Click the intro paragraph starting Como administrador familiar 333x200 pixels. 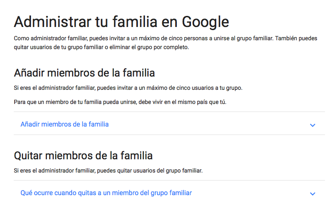(166, 43)
